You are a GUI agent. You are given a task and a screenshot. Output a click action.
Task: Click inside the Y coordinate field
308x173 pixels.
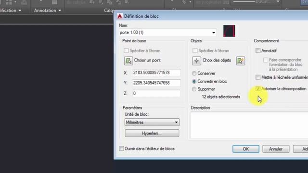tap(156, 83)
